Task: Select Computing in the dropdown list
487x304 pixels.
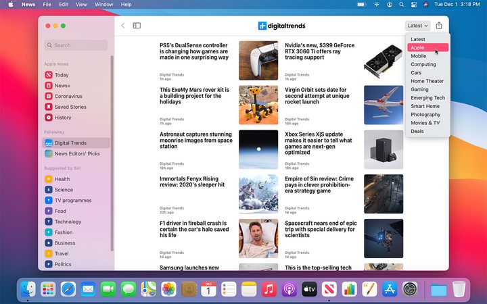Action: coord(427,64)
